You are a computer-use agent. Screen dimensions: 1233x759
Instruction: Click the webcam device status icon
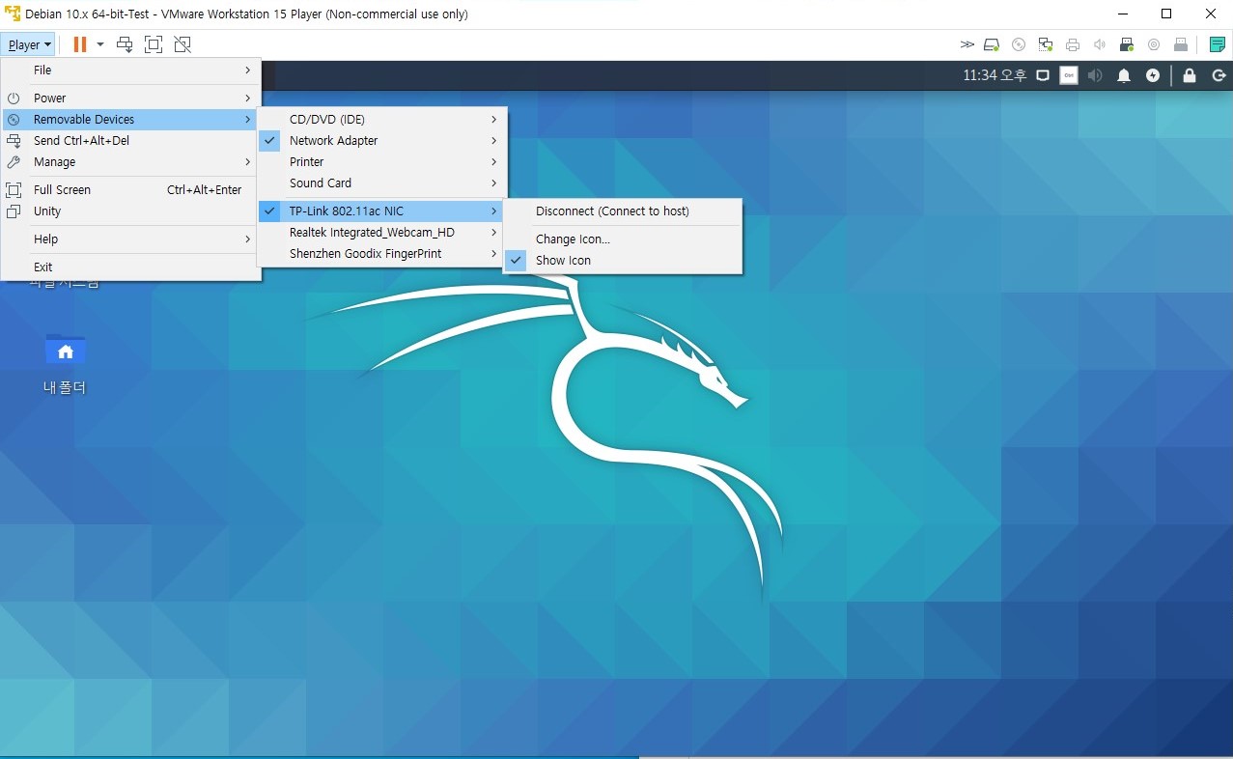pos(1154,44)
